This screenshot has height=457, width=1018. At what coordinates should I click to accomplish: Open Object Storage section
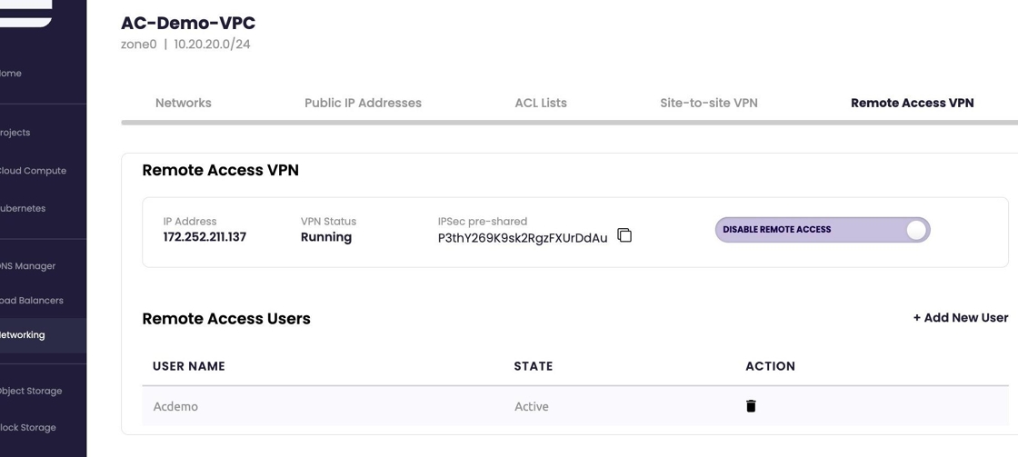point(32,392)
